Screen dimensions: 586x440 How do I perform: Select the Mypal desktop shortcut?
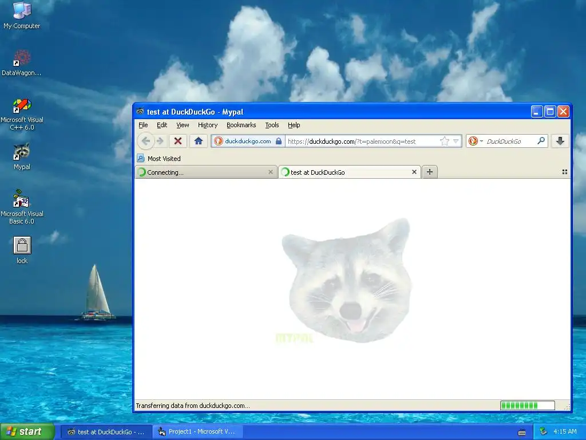(x=22, y=157)
